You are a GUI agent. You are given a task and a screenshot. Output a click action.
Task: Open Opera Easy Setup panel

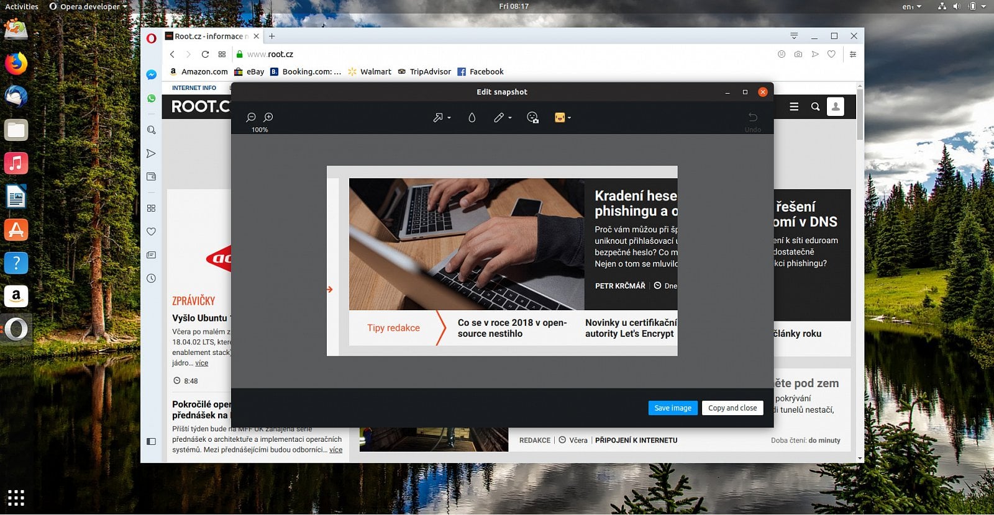[x=853, y=55]
